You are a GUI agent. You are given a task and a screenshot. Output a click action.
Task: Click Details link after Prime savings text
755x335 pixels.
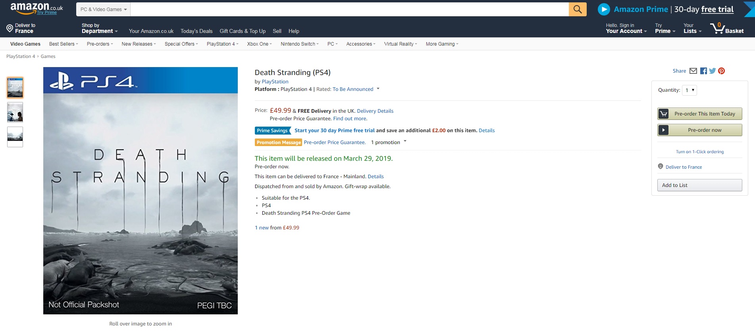(x=487, y=131)
